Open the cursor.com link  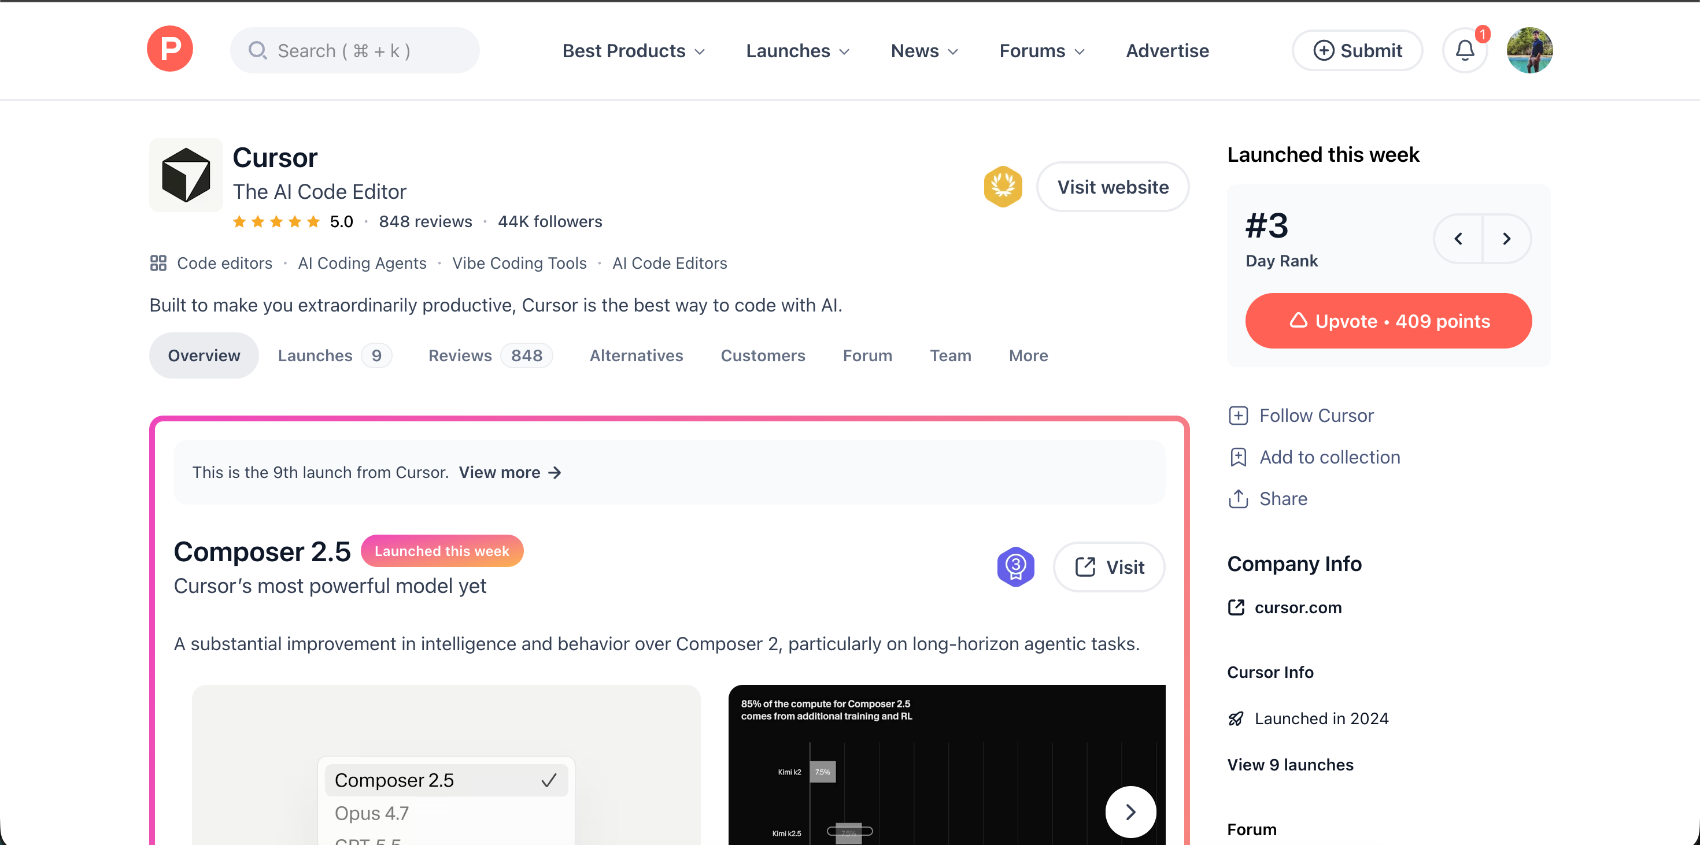(x=1298, y=607)
